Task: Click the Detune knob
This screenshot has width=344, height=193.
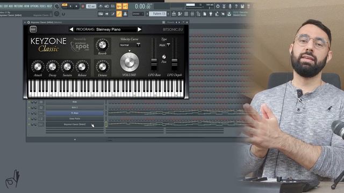Action: tap(102, 66)
